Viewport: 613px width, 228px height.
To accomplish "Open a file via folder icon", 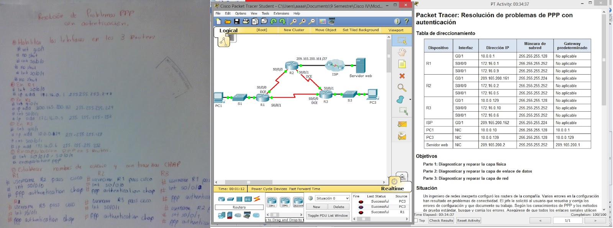I will point(228,21).
